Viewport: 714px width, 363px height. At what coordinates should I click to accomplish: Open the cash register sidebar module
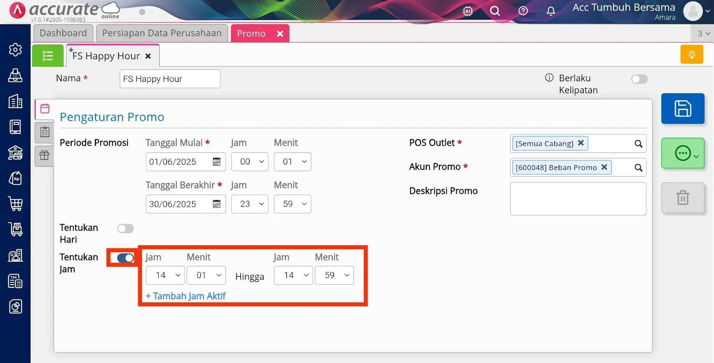[x=15, y=75]
